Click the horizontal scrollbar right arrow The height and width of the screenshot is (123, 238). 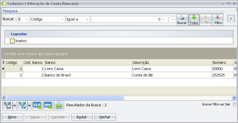[x=234, y=98]
